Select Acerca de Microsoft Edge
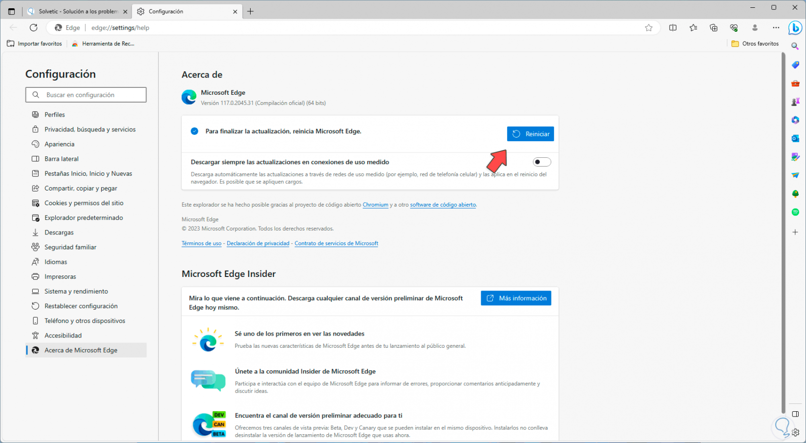 click(x=86, y=350)
